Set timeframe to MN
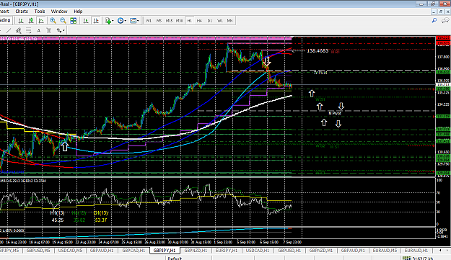The image size is (451, 260). tap(229, 21)
